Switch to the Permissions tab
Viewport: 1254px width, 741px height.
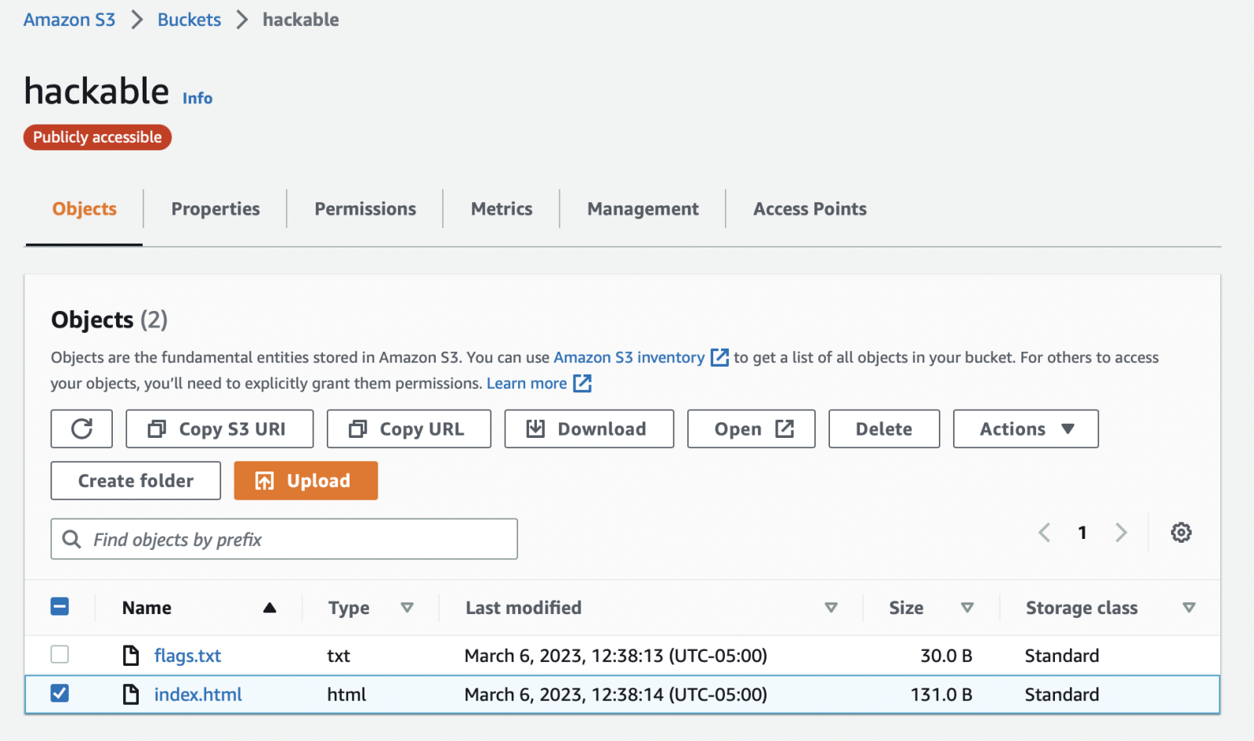365,209
